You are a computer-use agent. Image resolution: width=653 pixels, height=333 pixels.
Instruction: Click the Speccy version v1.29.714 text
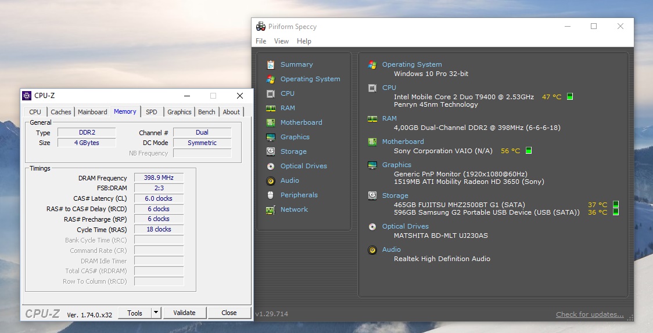(x=271, y=314)
